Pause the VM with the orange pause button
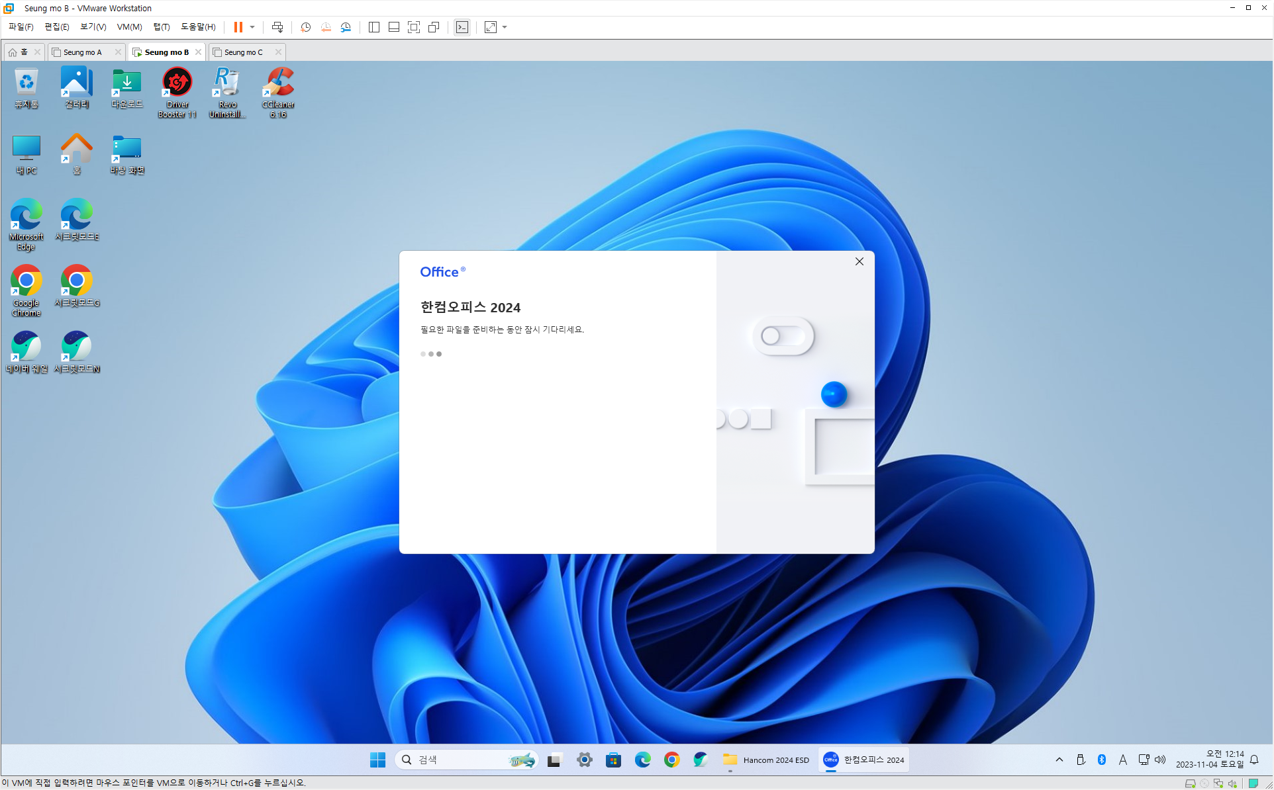Image resolution: width=1274 pixels, height=790 pixels. [238, 27]
